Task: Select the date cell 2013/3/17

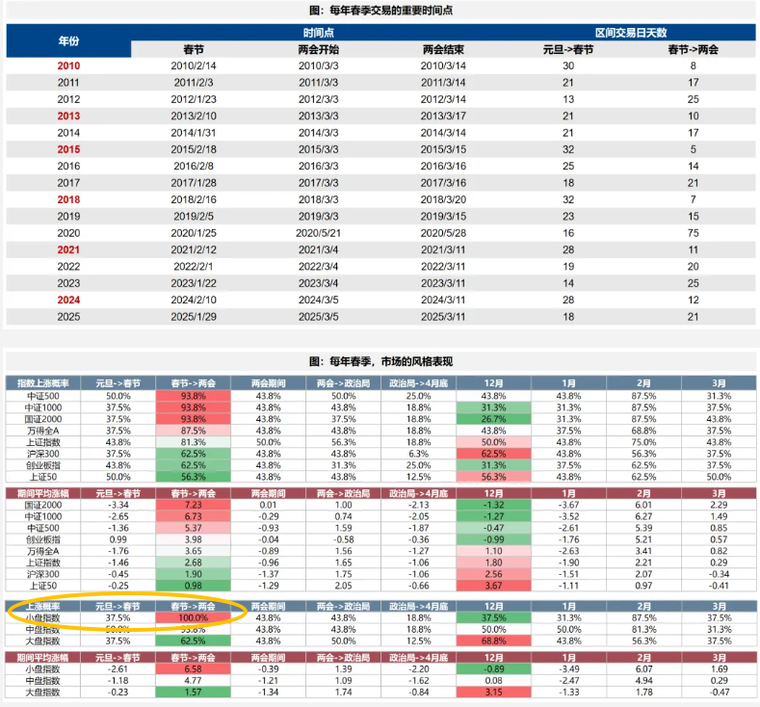Action: pos(443,117)
